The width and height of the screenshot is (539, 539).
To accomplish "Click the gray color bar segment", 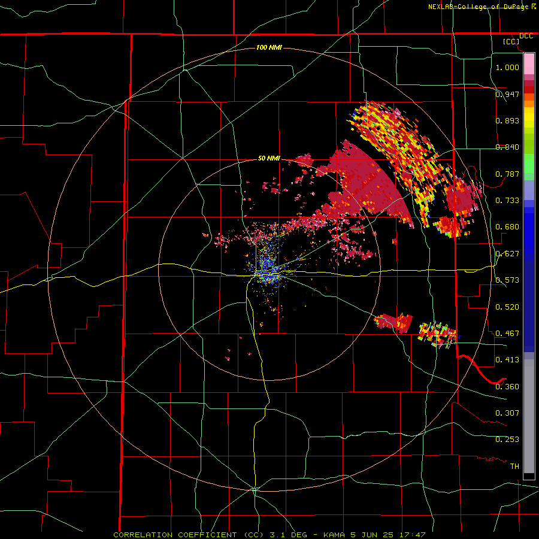I will 529,416.
